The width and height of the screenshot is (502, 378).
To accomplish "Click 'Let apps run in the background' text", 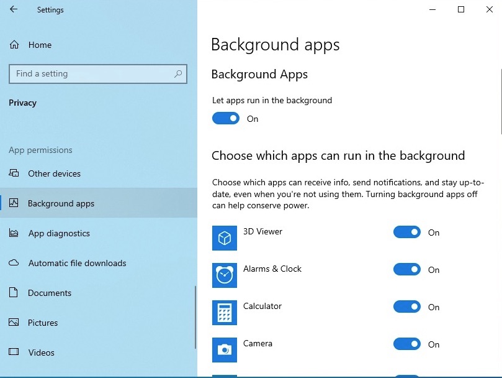I will [x=272, y=101].
